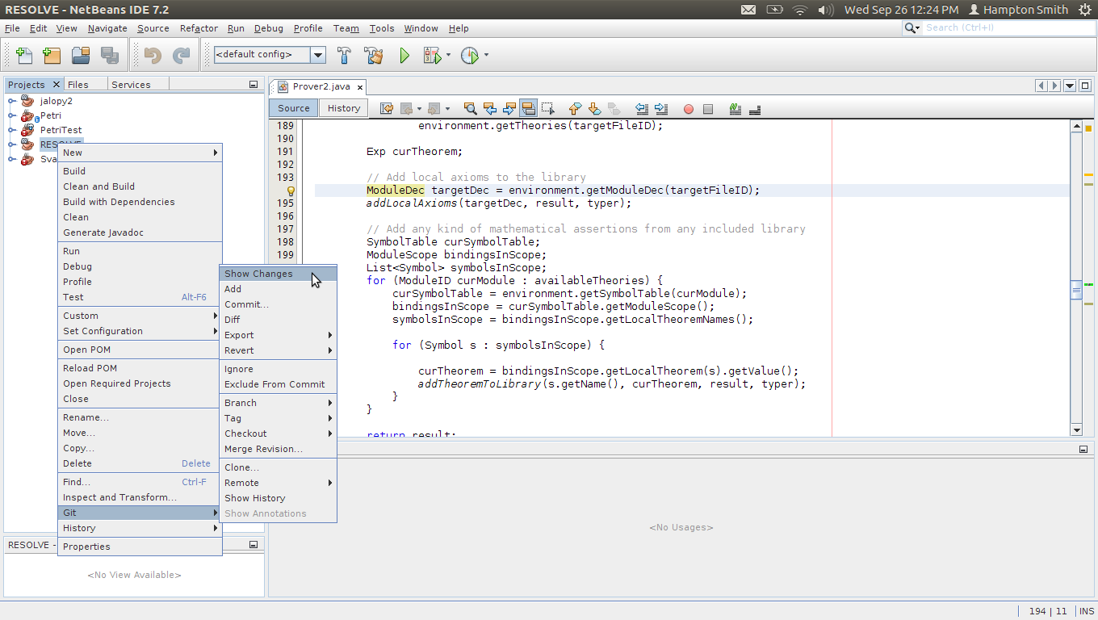Image resolution: width=1098 pixels, height=620 pixels.
Task: Open the mail indicator in top bar
Action: (748, 10)
